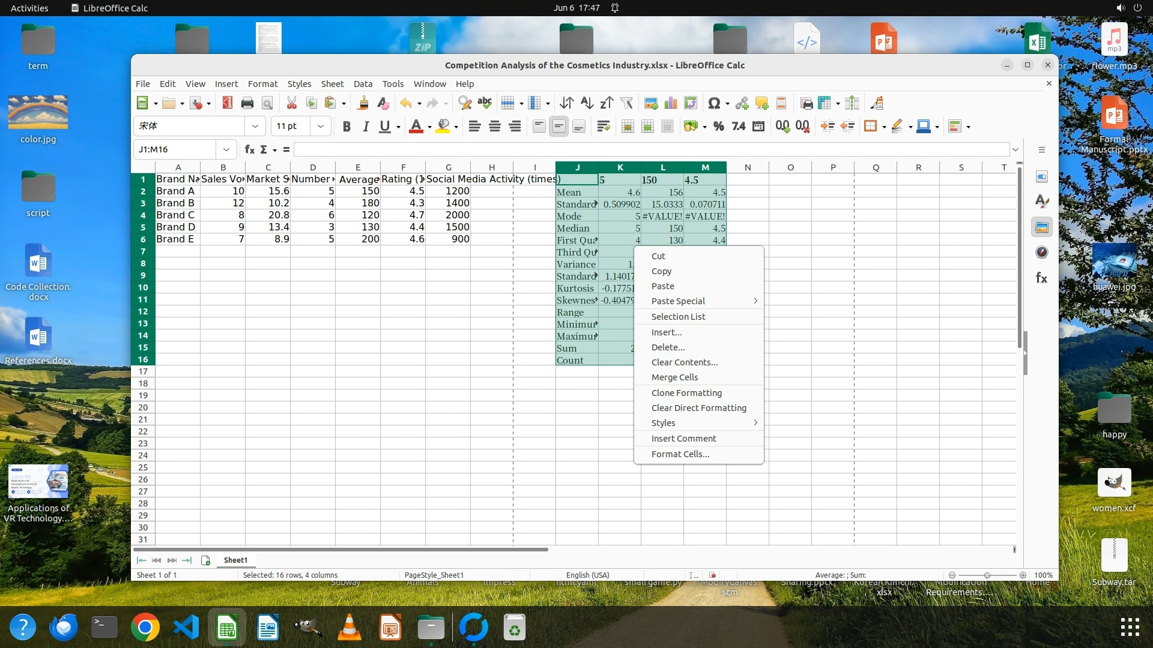Screen dimensions: 1153x648
Task: Toggle Italic formatting
Action: pyautogui.click(x=366, y=127)
